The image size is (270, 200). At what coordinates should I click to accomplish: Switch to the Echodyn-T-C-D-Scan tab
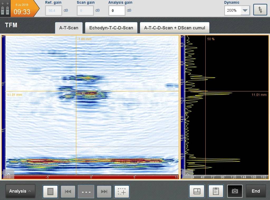[111, 28]
